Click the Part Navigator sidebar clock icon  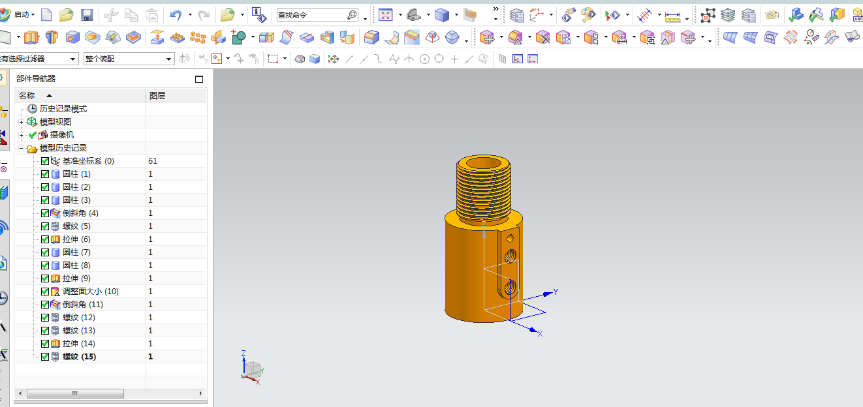tap(3, 298)
